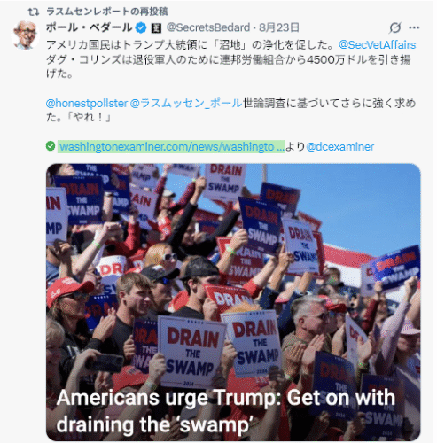Follow the washingtonexaminer.com news link
The height and width of the screenshot is (443, 437).
[x=171, y=146]
